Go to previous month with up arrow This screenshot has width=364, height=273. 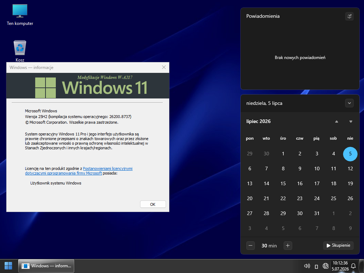337,122
